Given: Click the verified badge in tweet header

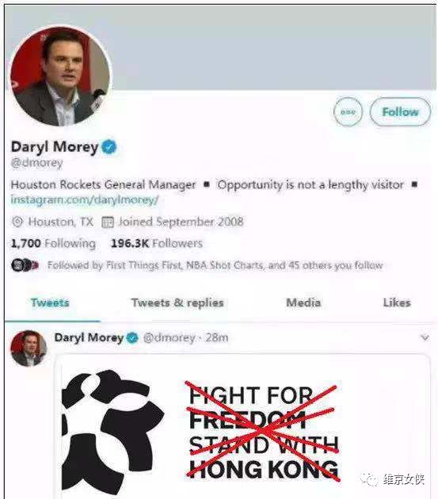Looking at the screenshot, I should point(132,337).
